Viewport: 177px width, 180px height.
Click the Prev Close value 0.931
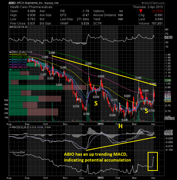click(x=31, y=24)
